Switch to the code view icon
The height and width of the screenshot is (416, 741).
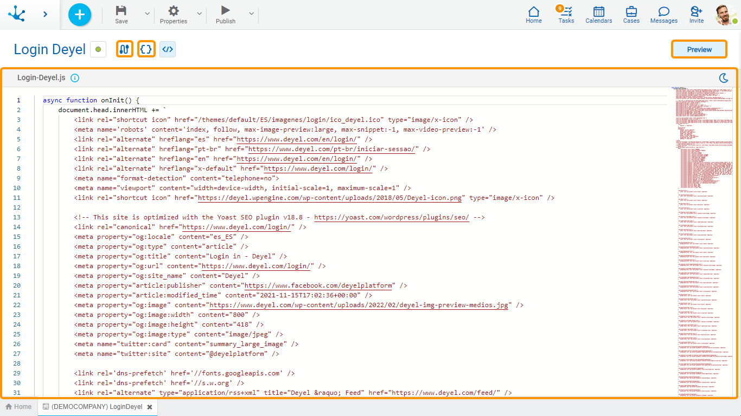(x=168, y=49)
